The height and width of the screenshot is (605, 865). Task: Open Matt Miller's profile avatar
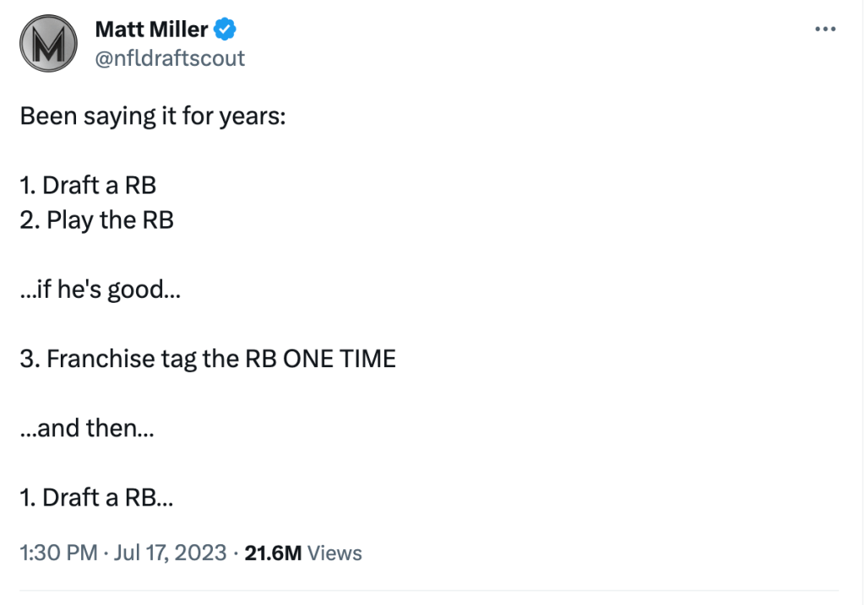[x=48, y=42]
